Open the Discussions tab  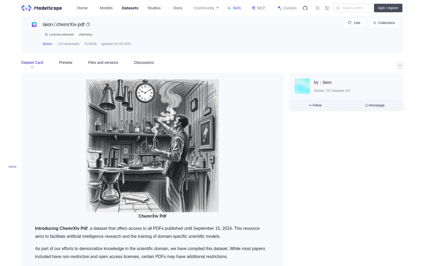pos(144,63)
